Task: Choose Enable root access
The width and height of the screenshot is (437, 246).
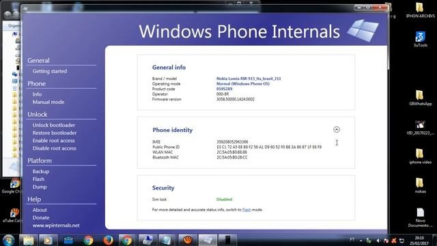Action: [x=53, y=141]
